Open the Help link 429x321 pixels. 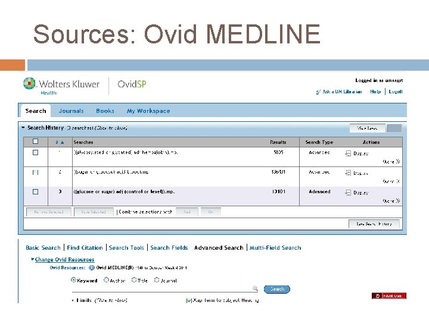375,92
